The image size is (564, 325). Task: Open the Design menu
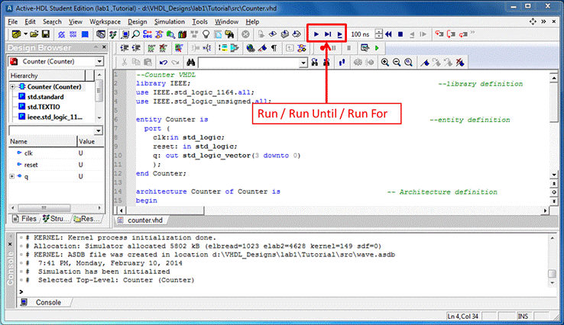coord(138,22)
